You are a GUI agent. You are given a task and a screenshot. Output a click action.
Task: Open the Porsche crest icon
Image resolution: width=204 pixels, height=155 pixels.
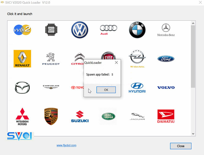51,116
